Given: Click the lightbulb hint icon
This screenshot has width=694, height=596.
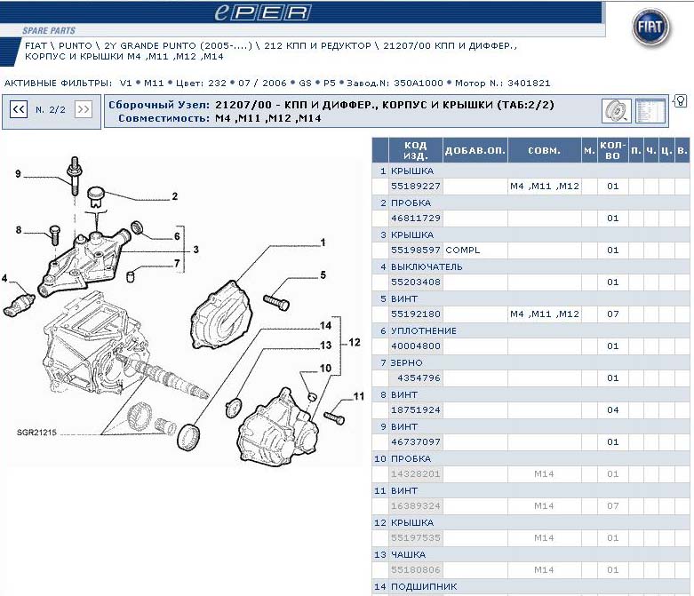Looking at the screenshot, I should pos(681,99).
